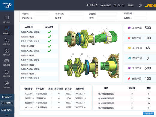Image resolution: width=156 pixels, height=117 pixels.
Task: Click the 星期三 weekday label
Action: [x=131, y=5]
